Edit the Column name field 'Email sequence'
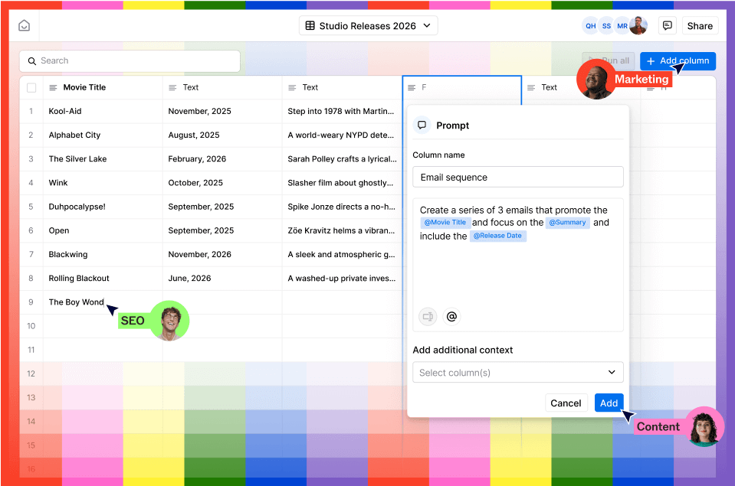735x486 pixels. click(x=518, y=177)
